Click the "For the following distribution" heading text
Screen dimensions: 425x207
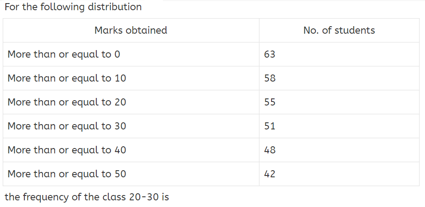[x=73, y=7]
